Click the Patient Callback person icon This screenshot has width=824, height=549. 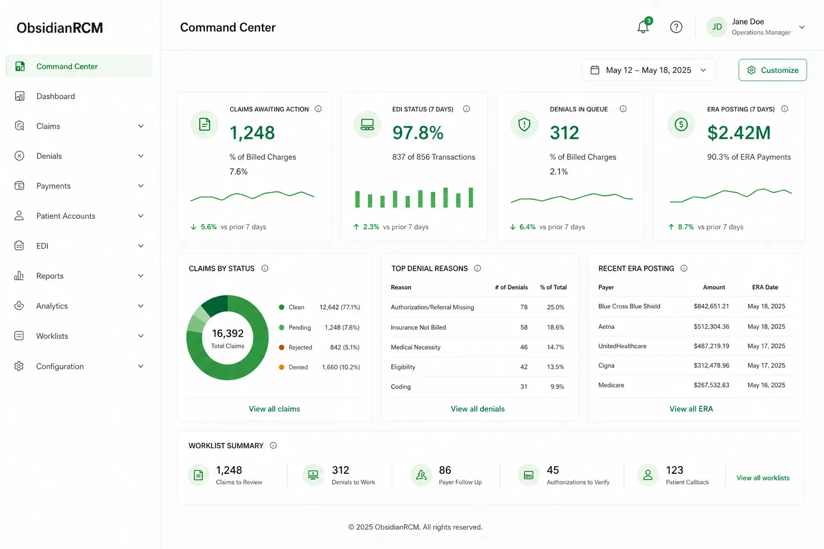tap(648, 475)
